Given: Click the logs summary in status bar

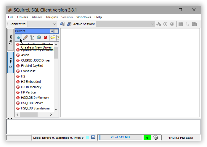Looking at the screenshot, I should click(58, 138).
